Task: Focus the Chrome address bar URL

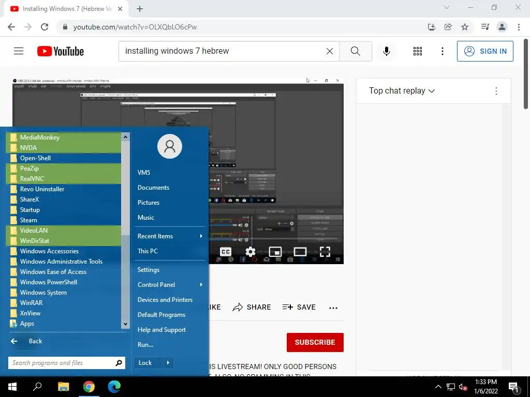Action: pyautogui.click(x=135, y=27)
